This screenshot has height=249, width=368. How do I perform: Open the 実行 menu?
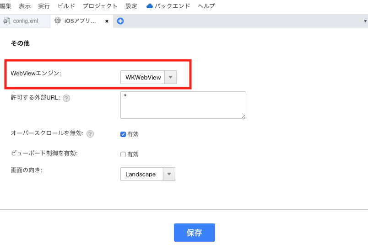(x=44, y=6)
